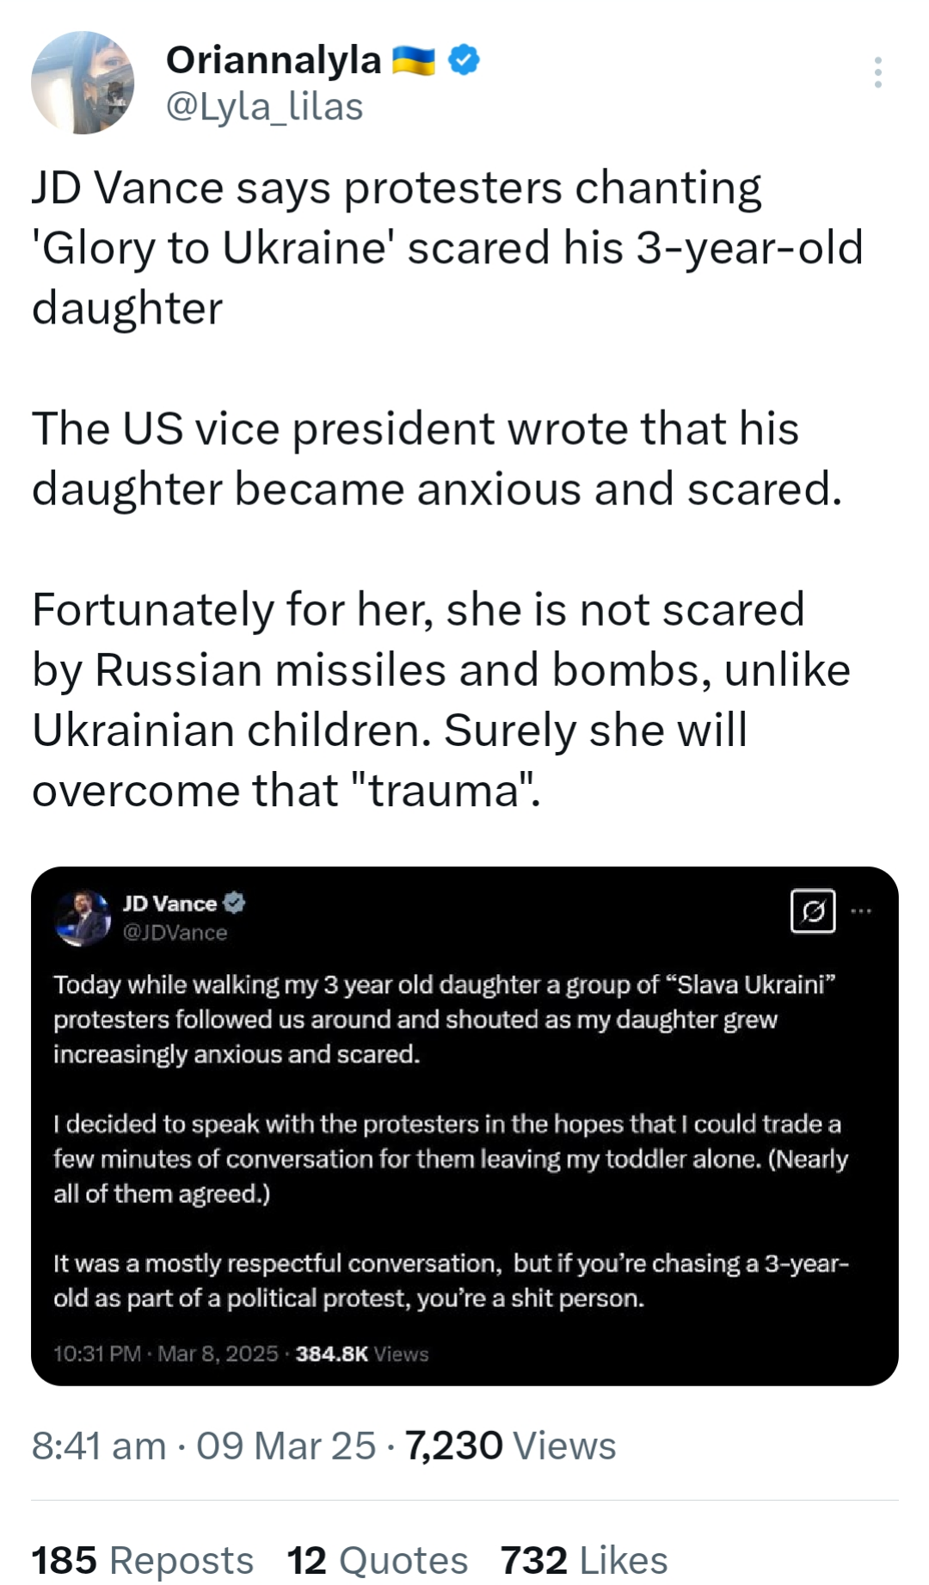This screenshot has height=1585, width=929.
Task: Open the @Lyla_lilas handle link
Action: [264, 107]
